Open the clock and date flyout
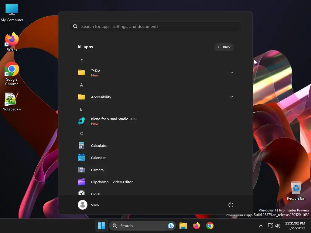Image resolution: width=311 pixels, height=233 pixels. coord(295,226)
